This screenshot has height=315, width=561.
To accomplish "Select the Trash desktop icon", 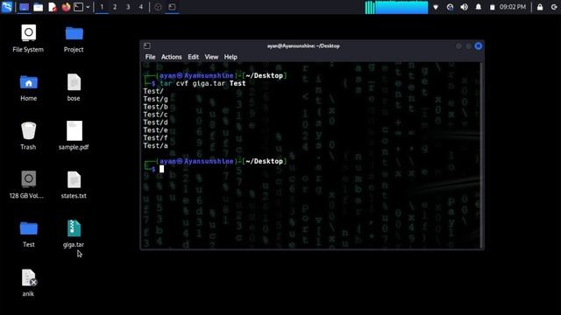I will tap(28, 136).
